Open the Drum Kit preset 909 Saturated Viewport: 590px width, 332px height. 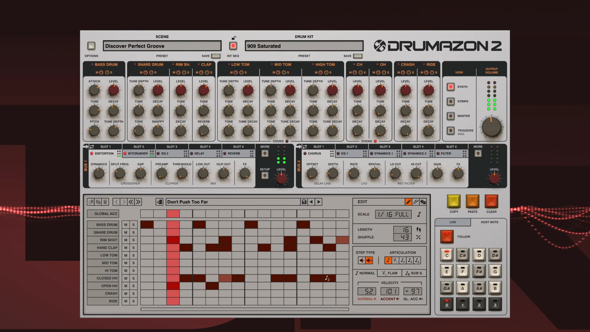[x=304, y=46]
